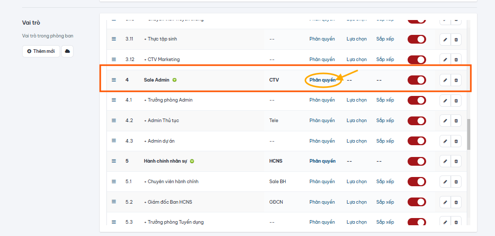Open Phân quyền for Admin Thủ tục
This screenshot has width=495, height=236.
click(322, 121)
